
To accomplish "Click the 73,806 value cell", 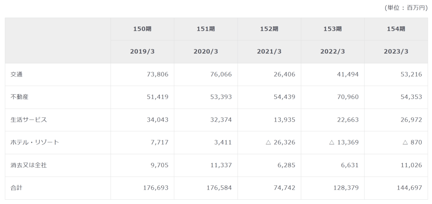I will pos(156,74).
